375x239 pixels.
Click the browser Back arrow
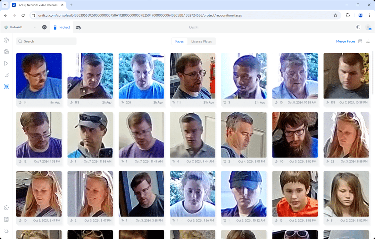click(6, 15)
